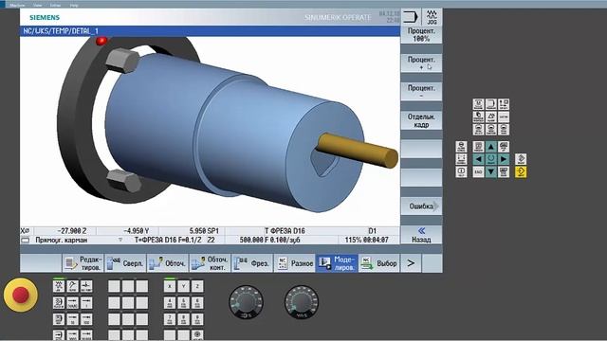Increase override with Процент. + softkey
Viewport: 607px width, 341px height.
point(421,63)
